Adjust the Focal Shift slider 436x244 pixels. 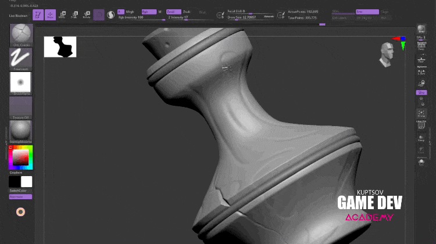tap(251, 12)
